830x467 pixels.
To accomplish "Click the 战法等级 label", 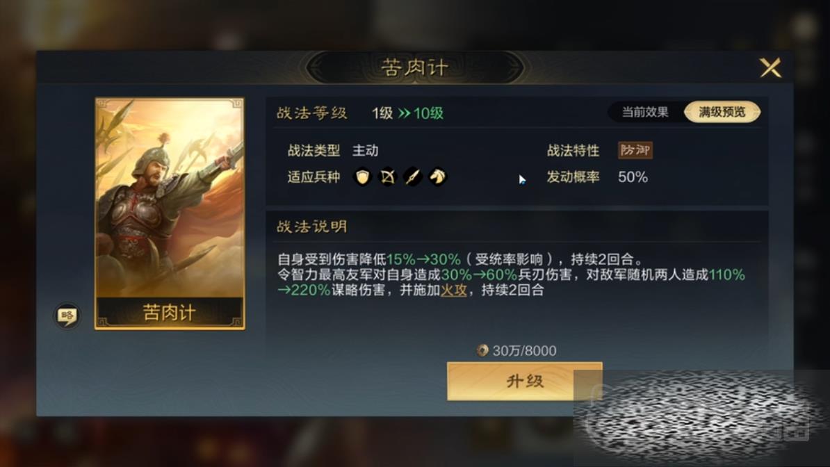I will coord(312,113).
